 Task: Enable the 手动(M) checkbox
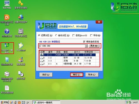pyautogui.click(x=91, y=35)
